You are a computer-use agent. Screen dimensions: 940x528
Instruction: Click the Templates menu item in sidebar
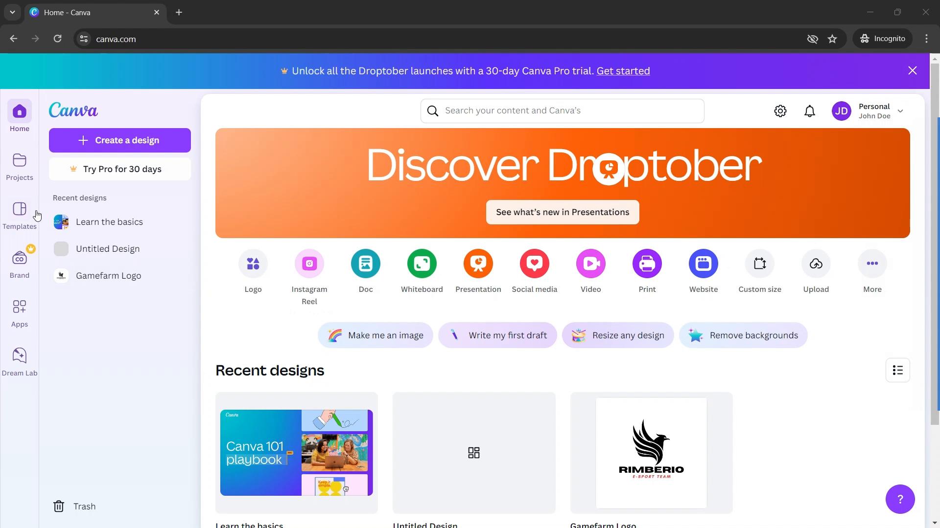(20, 216)
